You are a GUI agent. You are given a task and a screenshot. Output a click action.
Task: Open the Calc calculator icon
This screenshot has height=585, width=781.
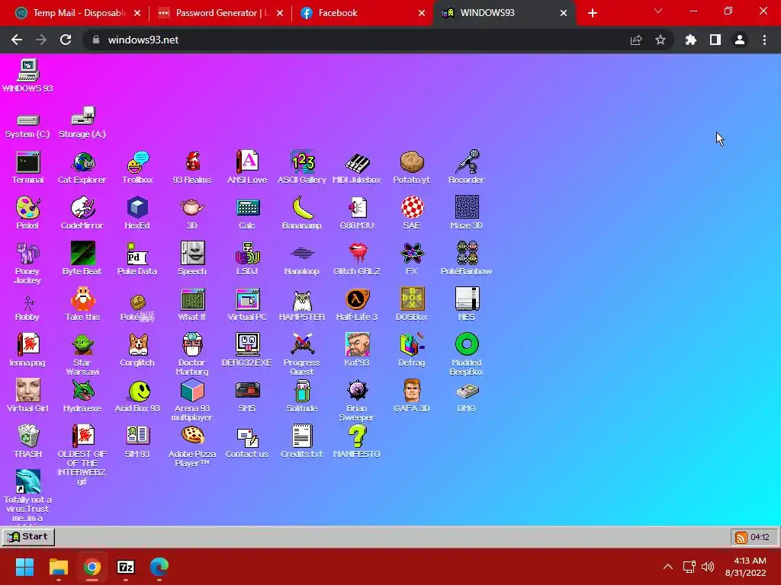tap(247, 213)
